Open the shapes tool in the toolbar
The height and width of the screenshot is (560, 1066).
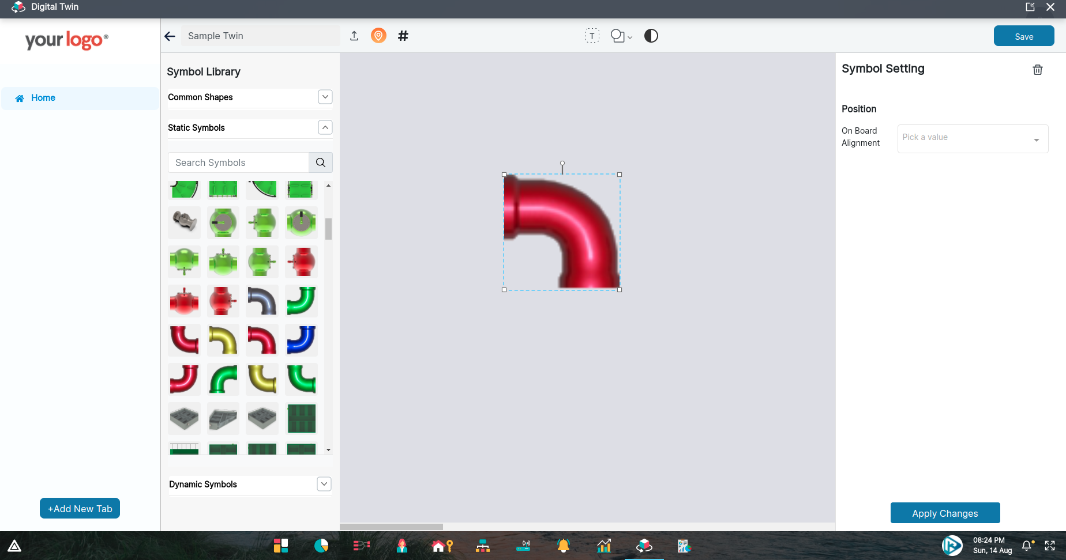click(618, 35)
